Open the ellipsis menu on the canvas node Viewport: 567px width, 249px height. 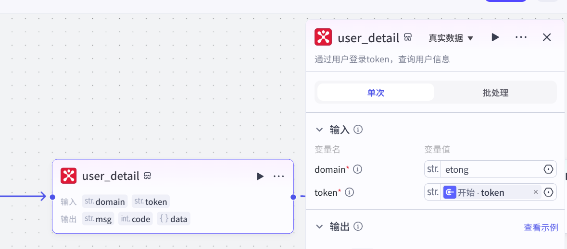[279, 177]
